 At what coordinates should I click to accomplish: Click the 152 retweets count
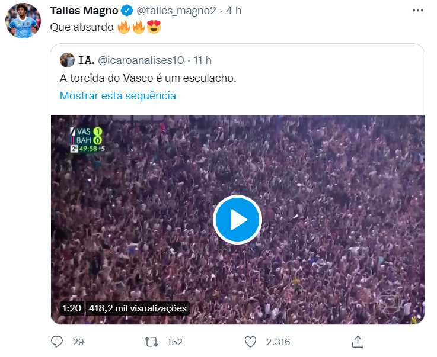tap(175, 342)
